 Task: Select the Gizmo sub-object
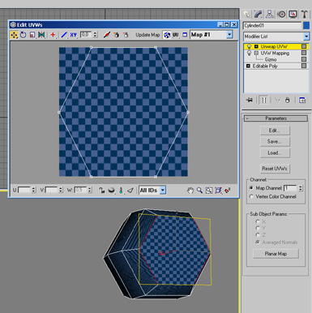coord(271,59)
